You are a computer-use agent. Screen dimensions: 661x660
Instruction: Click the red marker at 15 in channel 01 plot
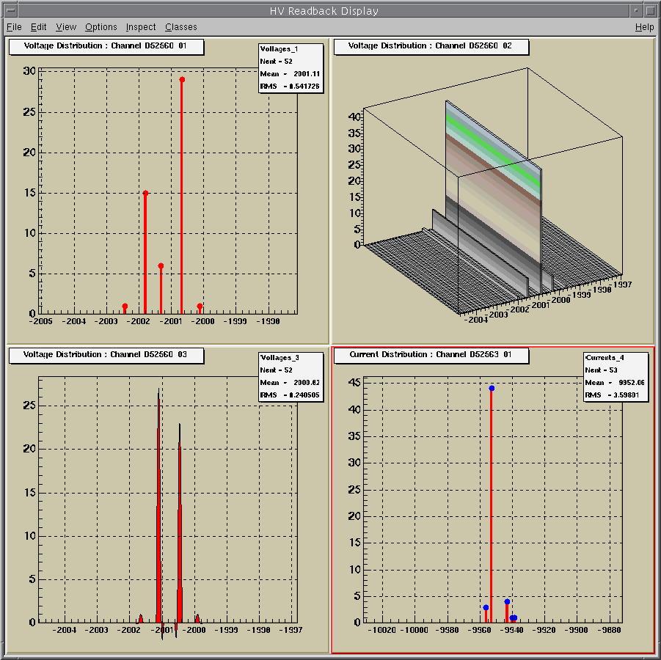[145, 193]
